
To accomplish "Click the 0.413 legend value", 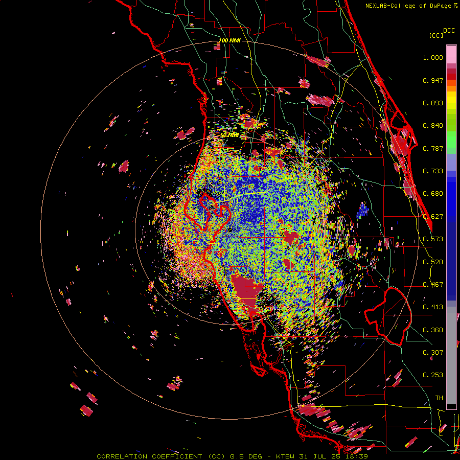I will [x=433, y=307].
